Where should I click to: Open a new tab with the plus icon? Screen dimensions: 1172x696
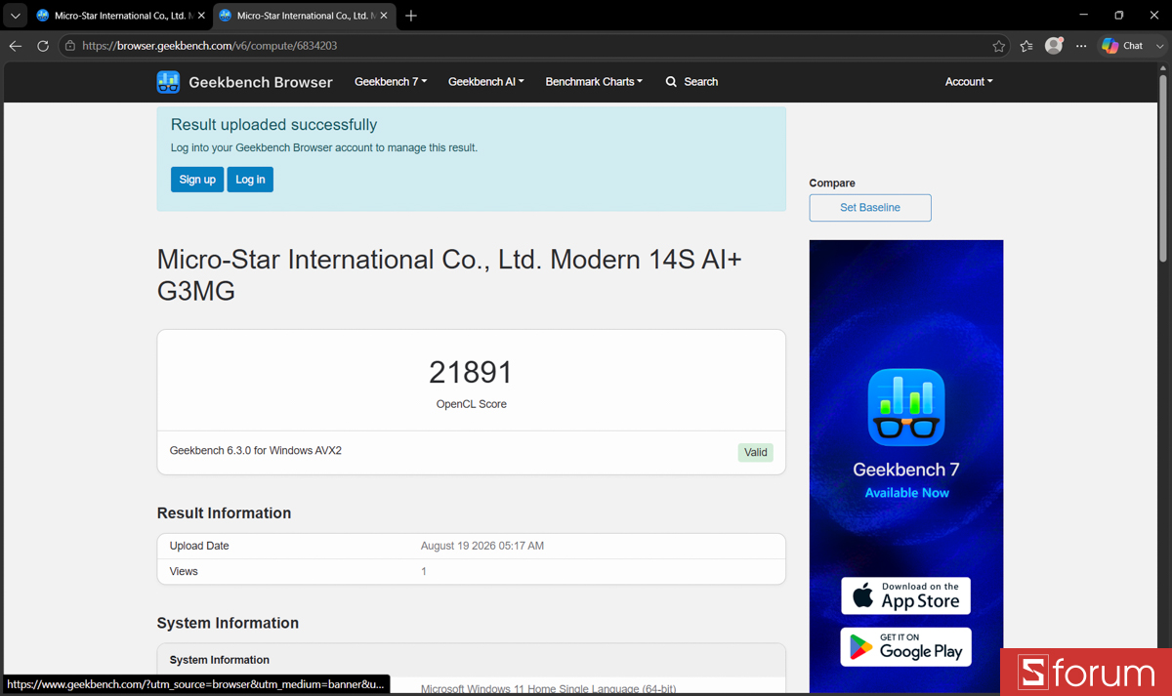[x=411, y=16]
